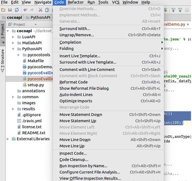Click the greyed toolbar icon right of VCS commit
Viewport: 192px width, 181px height.
click(187, 10)
